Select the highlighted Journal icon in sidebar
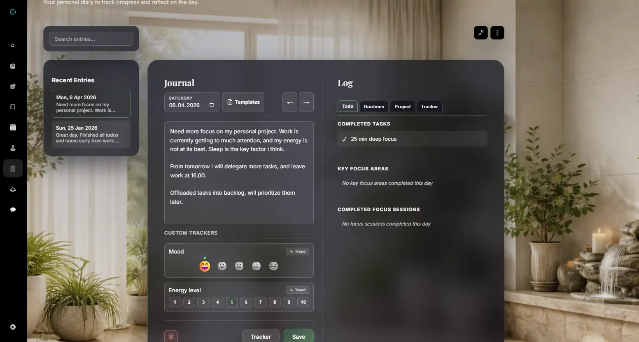The image size is (639, 342). tap(13, 168)
